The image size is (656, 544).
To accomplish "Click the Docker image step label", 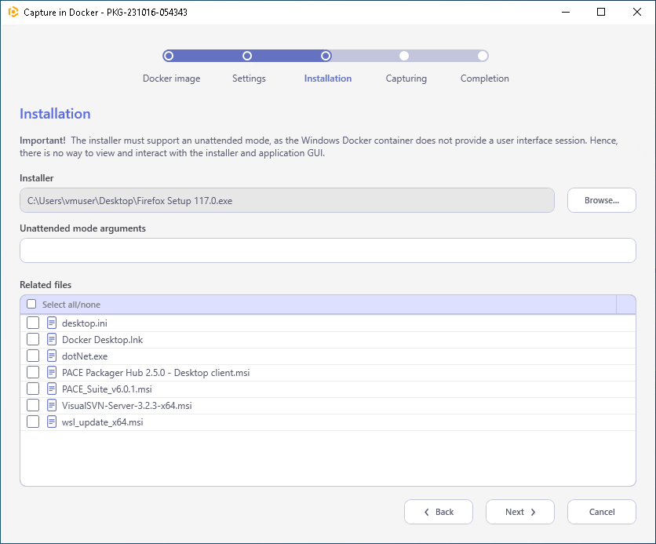I will pyautogui.click(x=172, y=78).
